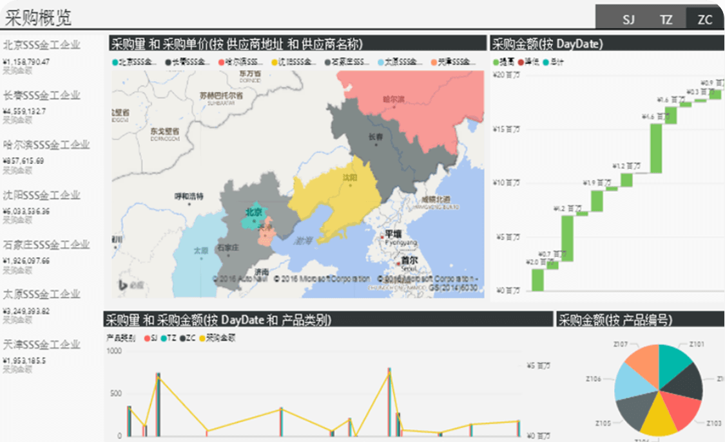Click the ¥6,033,536.36 amount value
Screen dimensions: 725x442
coord(26,211)
